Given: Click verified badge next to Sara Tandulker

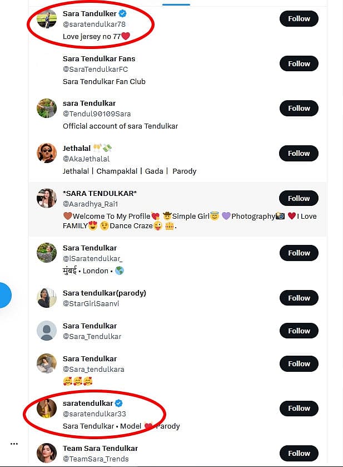Looking at the screenshot, I should click(122, 13).
